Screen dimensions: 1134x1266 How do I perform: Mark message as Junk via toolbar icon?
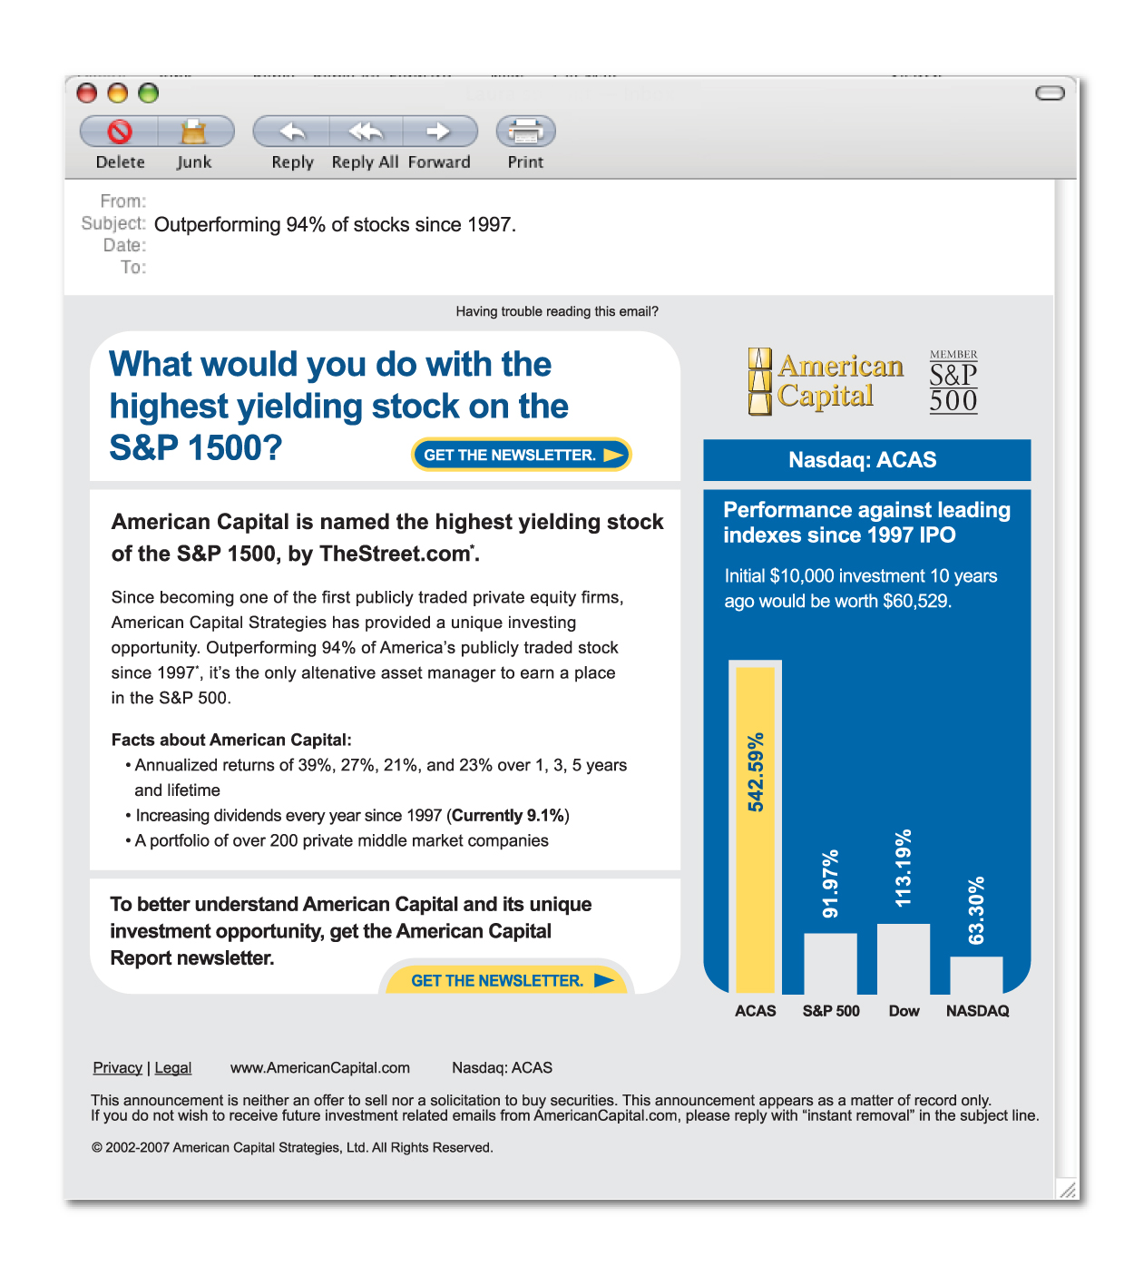tap(194, 132)
